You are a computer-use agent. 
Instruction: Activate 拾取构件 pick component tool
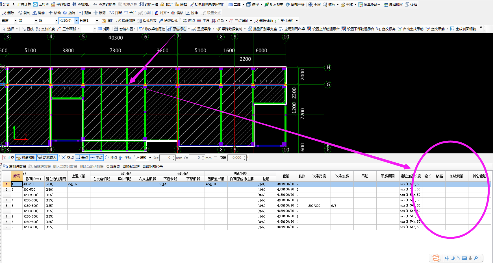tap(168, 21)
